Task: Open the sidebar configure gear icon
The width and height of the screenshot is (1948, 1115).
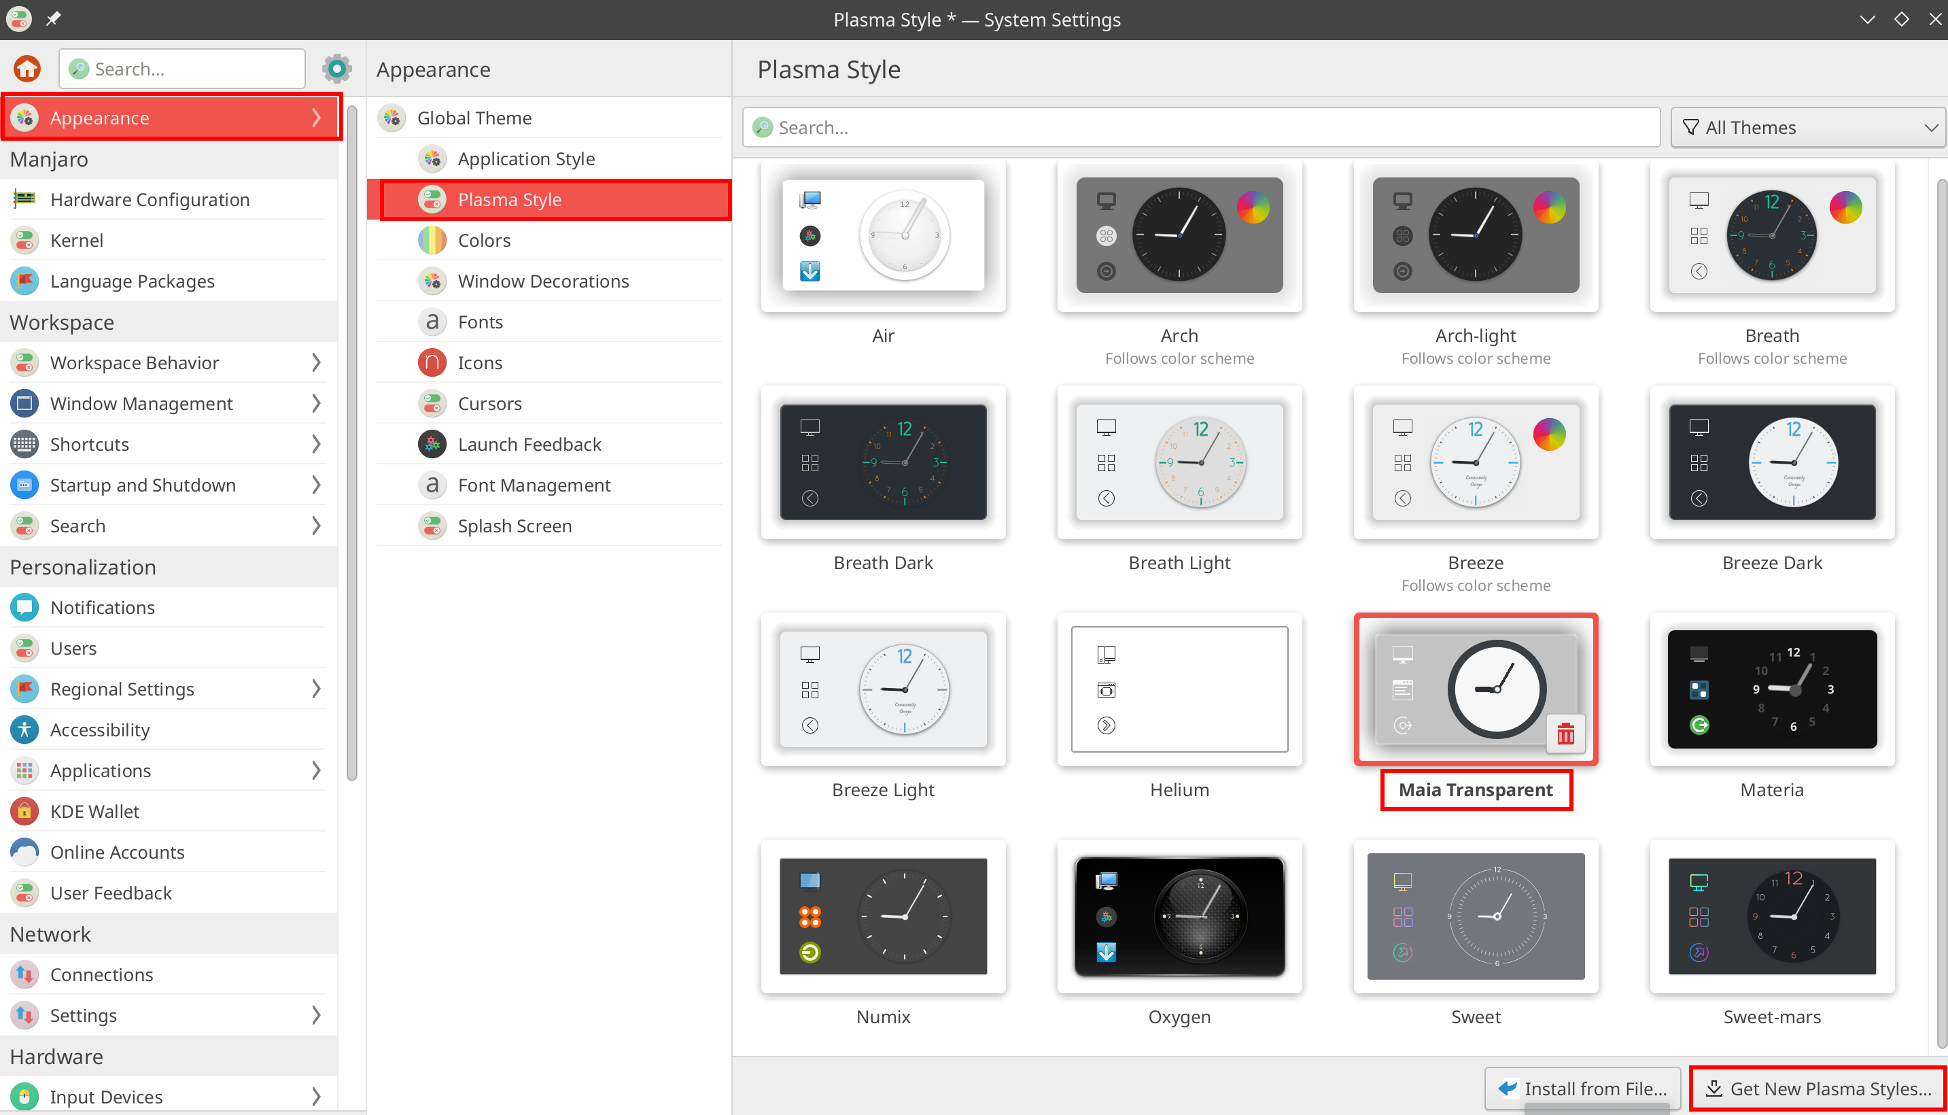Action: click(336, 69)
